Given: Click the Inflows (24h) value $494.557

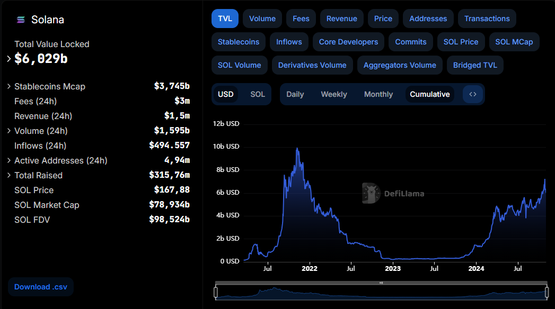Looking at the screenshot, I should click(169, 145).
